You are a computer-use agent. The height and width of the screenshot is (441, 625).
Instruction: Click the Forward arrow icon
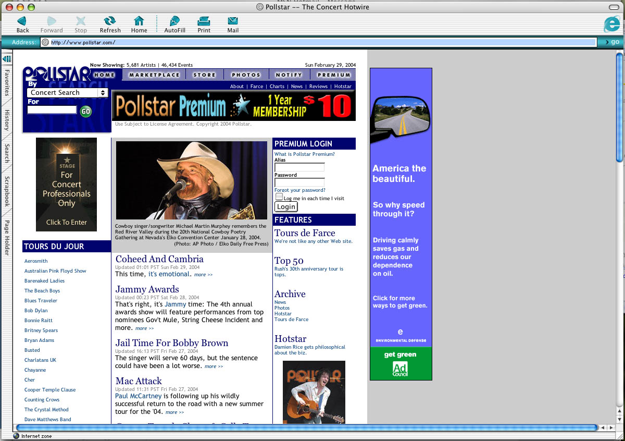pyautogui.click(x=52, y=21)
